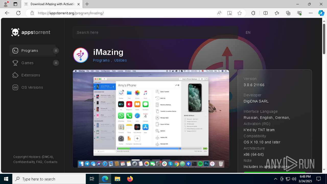Open the tab actions menu icon
Image resolution: width=327 pixels, height=184 pixels.
click(15, 4)
